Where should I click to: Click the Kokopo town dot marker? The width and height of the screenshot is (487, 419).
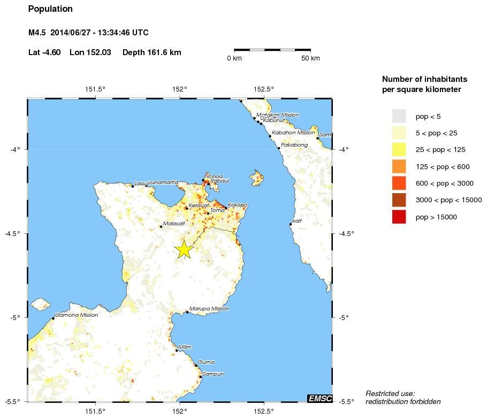(226, 208)
